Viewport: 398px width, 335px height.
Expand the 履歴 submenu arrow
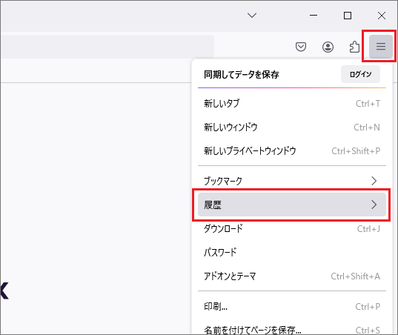point(374,205)
